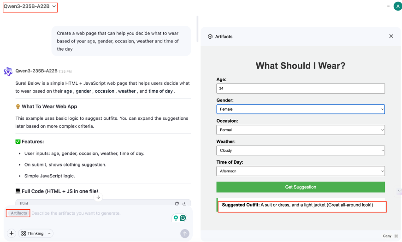Image resolution: width=402 pixels, height=242 pixels.
Task: Click the plus attachment button
Action: click(x=11, y=233)
